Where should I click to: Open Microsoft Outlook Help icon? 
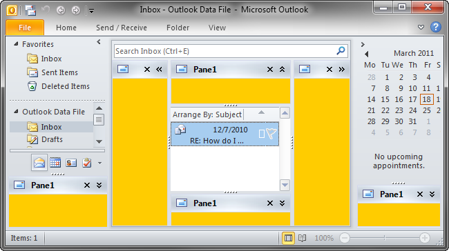pyautogui.click(x=436, y=27)
